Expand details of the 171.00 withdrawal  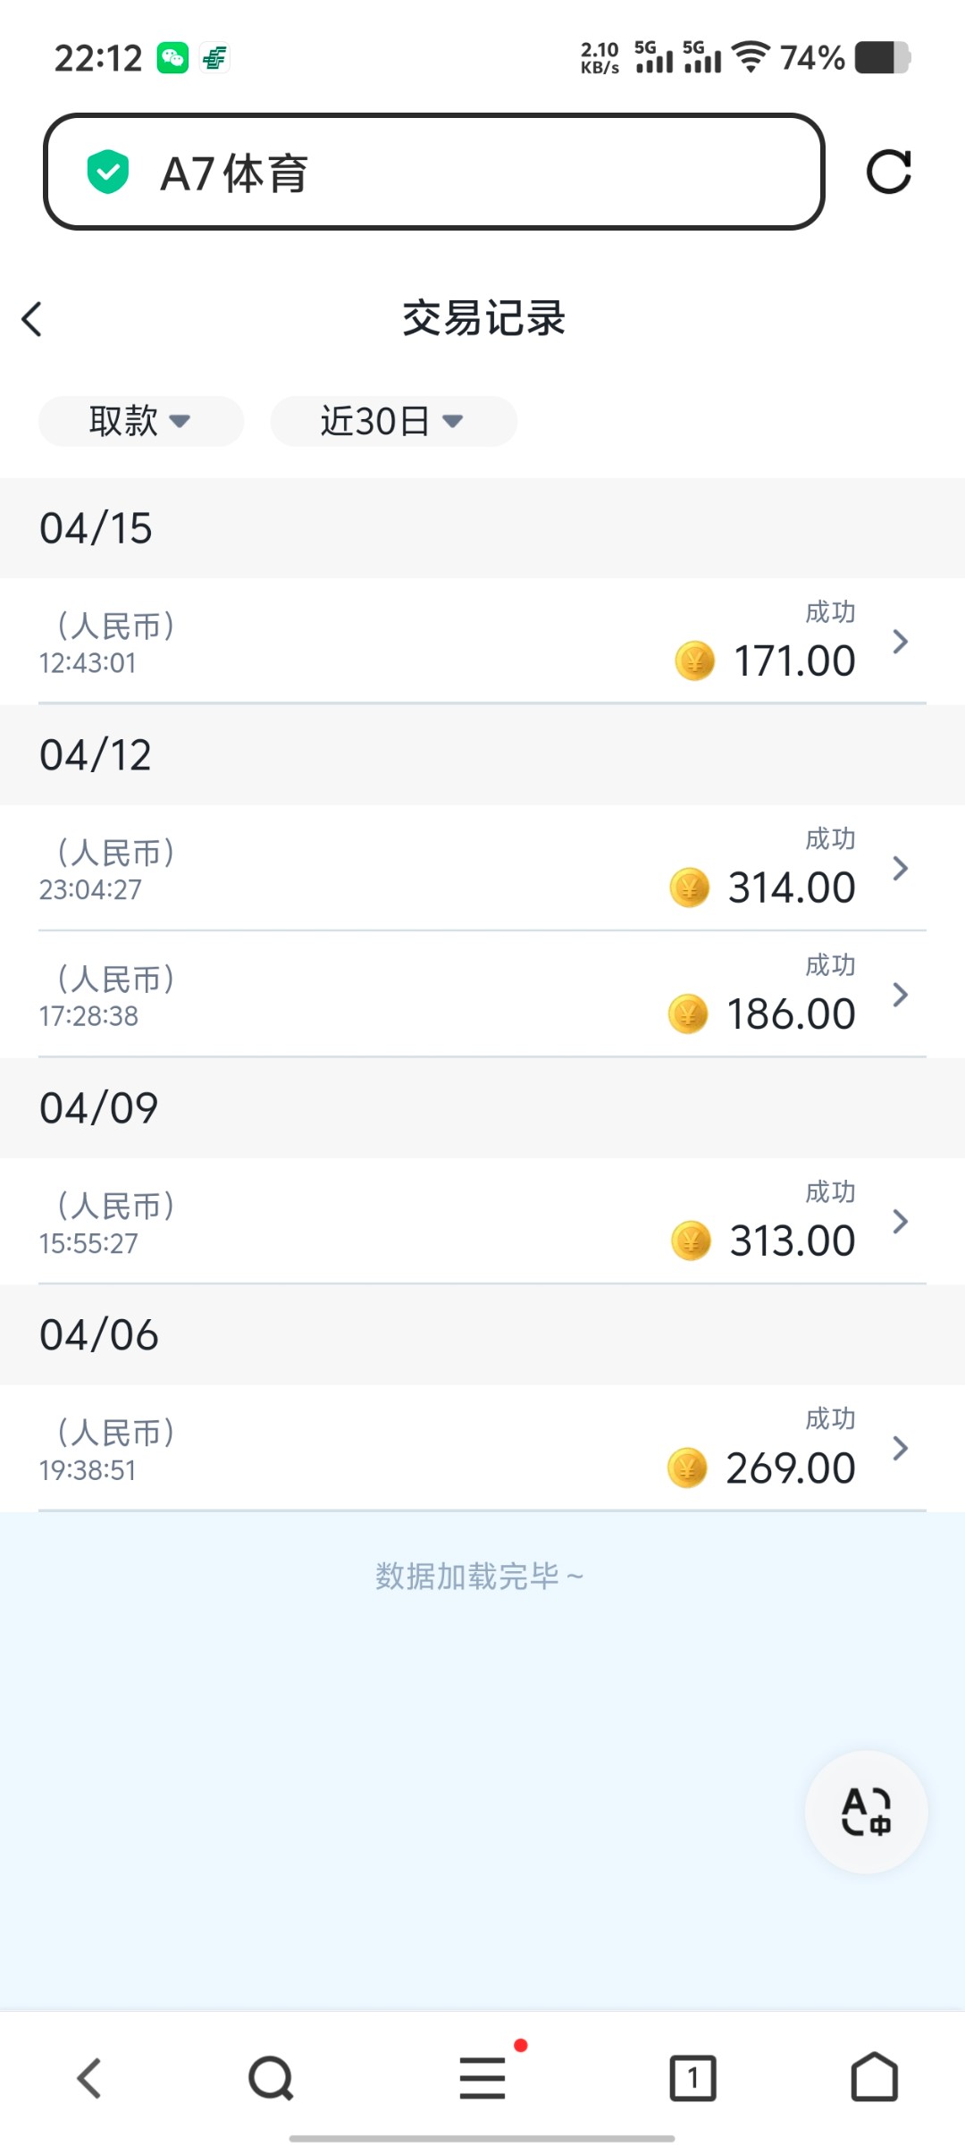(900, 642)
